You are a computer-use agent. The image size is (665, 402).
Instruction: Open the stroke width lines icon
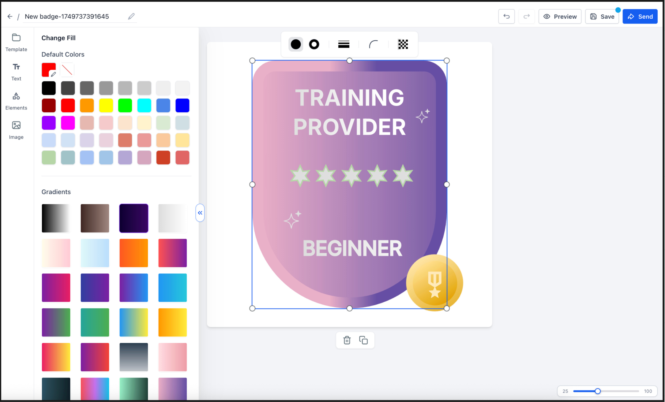344,44
